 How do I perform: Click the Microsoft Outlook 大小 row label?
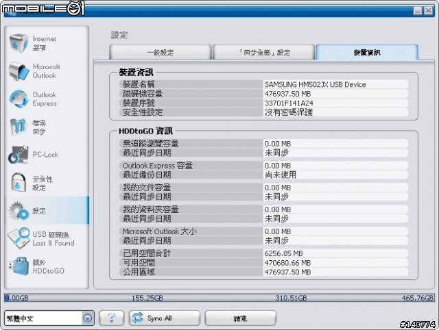click(x=160, y=231)
